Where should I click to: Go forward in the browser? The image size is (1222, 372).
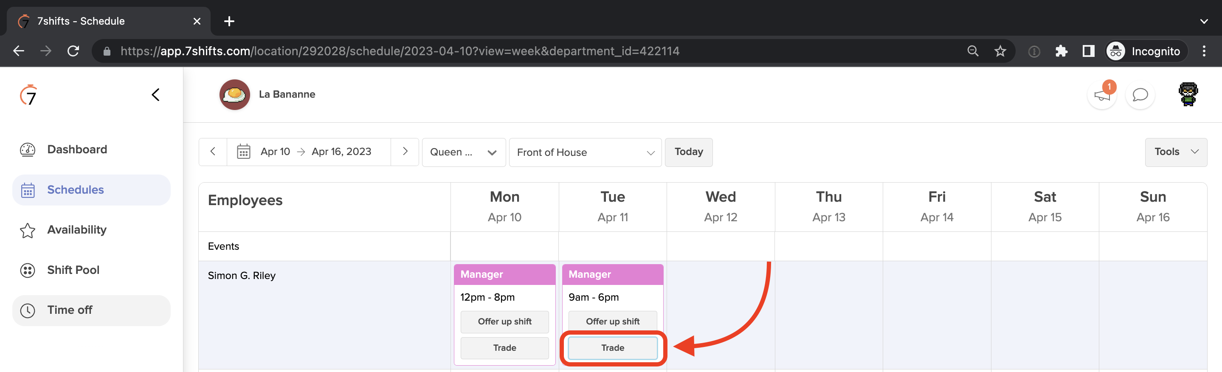[x=46, y=51]
